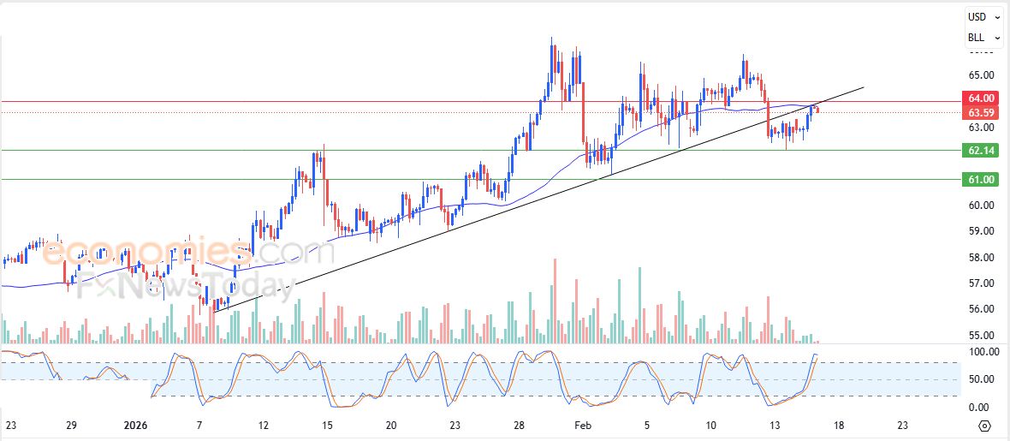This screenshot has height=441, width=1010.
Task: Click the 65.00 price axis label
Action: pos(980,75)
